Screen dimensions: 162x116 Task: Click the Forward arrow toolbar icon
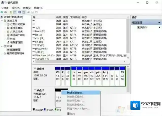click(x=6, y=12)
